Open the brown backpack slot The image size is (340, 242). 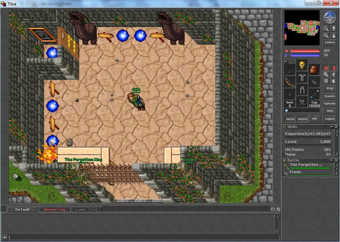tap(314, 70)
